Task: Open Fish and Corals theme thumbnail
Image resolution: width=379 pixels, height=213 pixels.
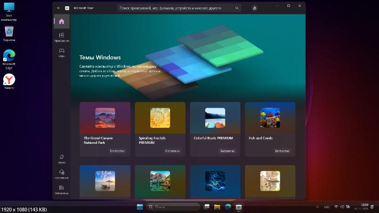Action: 270,118
